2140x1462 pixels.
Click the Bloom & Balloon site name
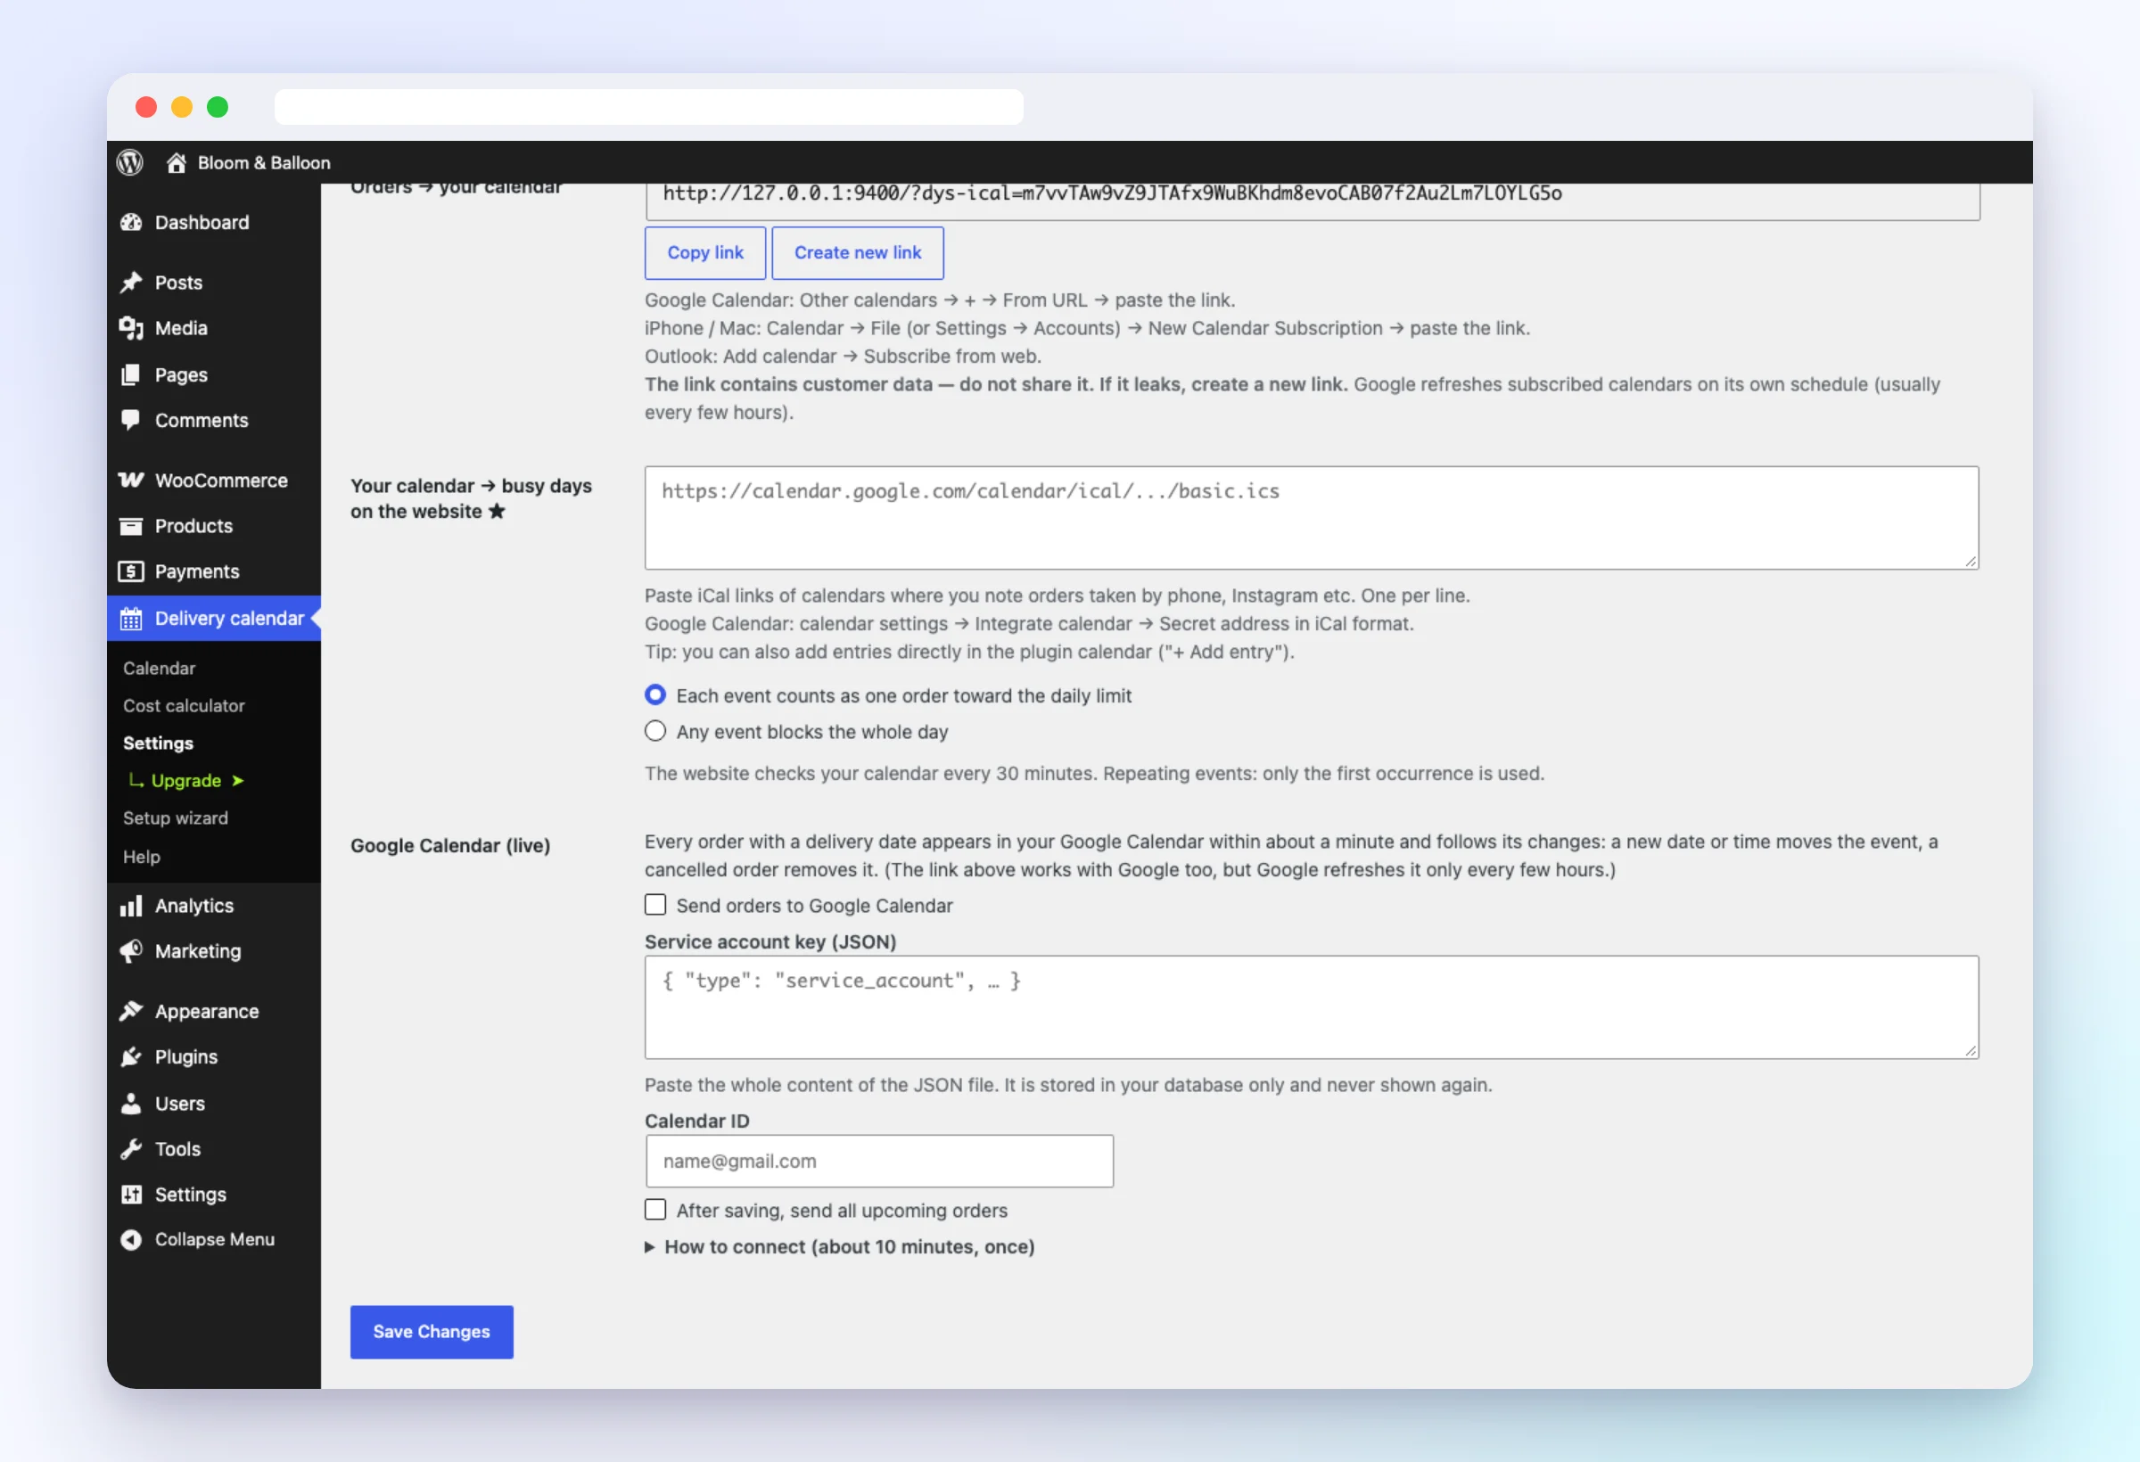264,163
